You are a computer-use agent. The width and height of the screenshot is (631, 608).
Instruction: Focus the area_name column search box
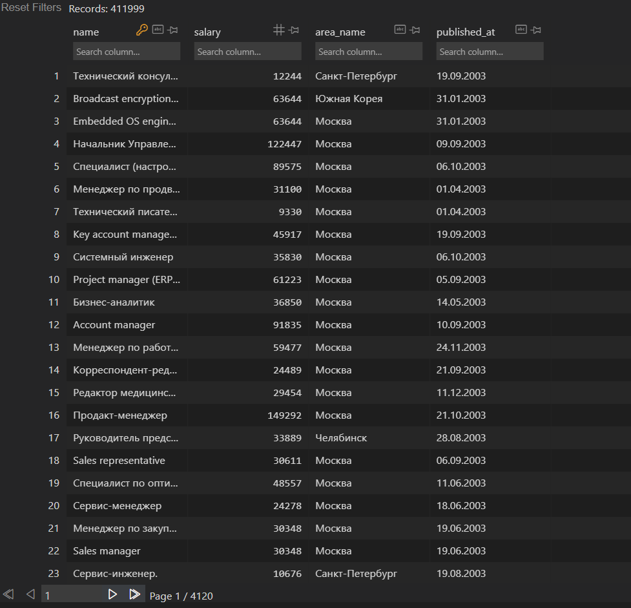tap(369, 52)
